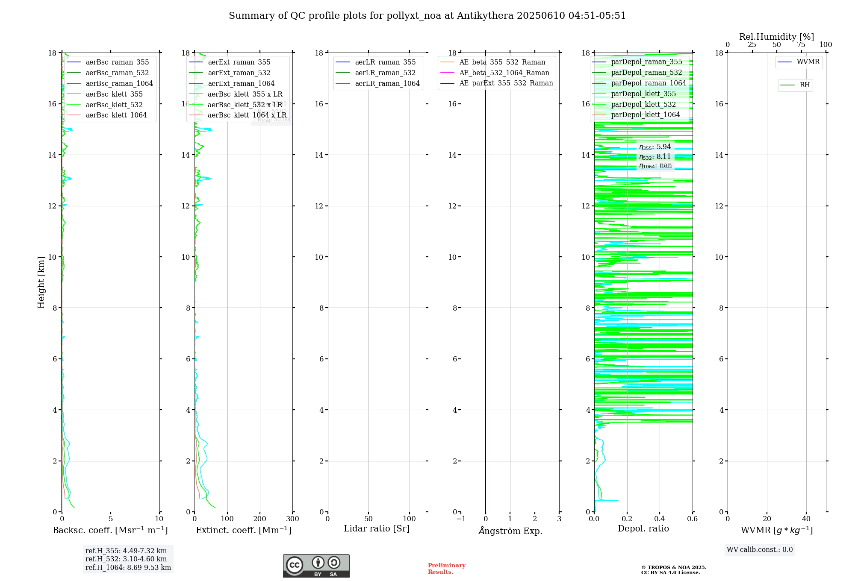Screen dimensions: 855x581
Task: Click the η1064: nan annotation
Action: [x=655, y=166]
